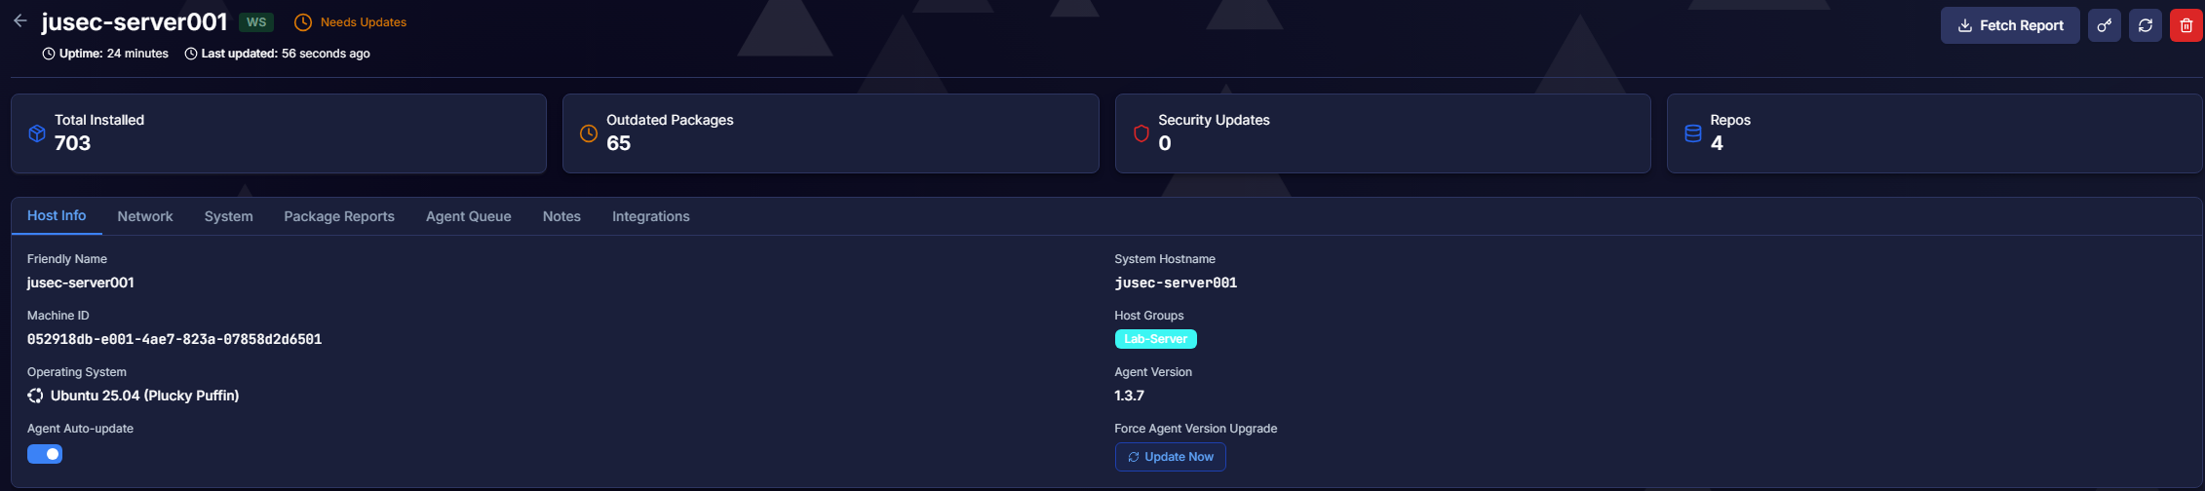2205x491 pixels.
Task: Go to the Notes tab
Action: click(561, 216)
